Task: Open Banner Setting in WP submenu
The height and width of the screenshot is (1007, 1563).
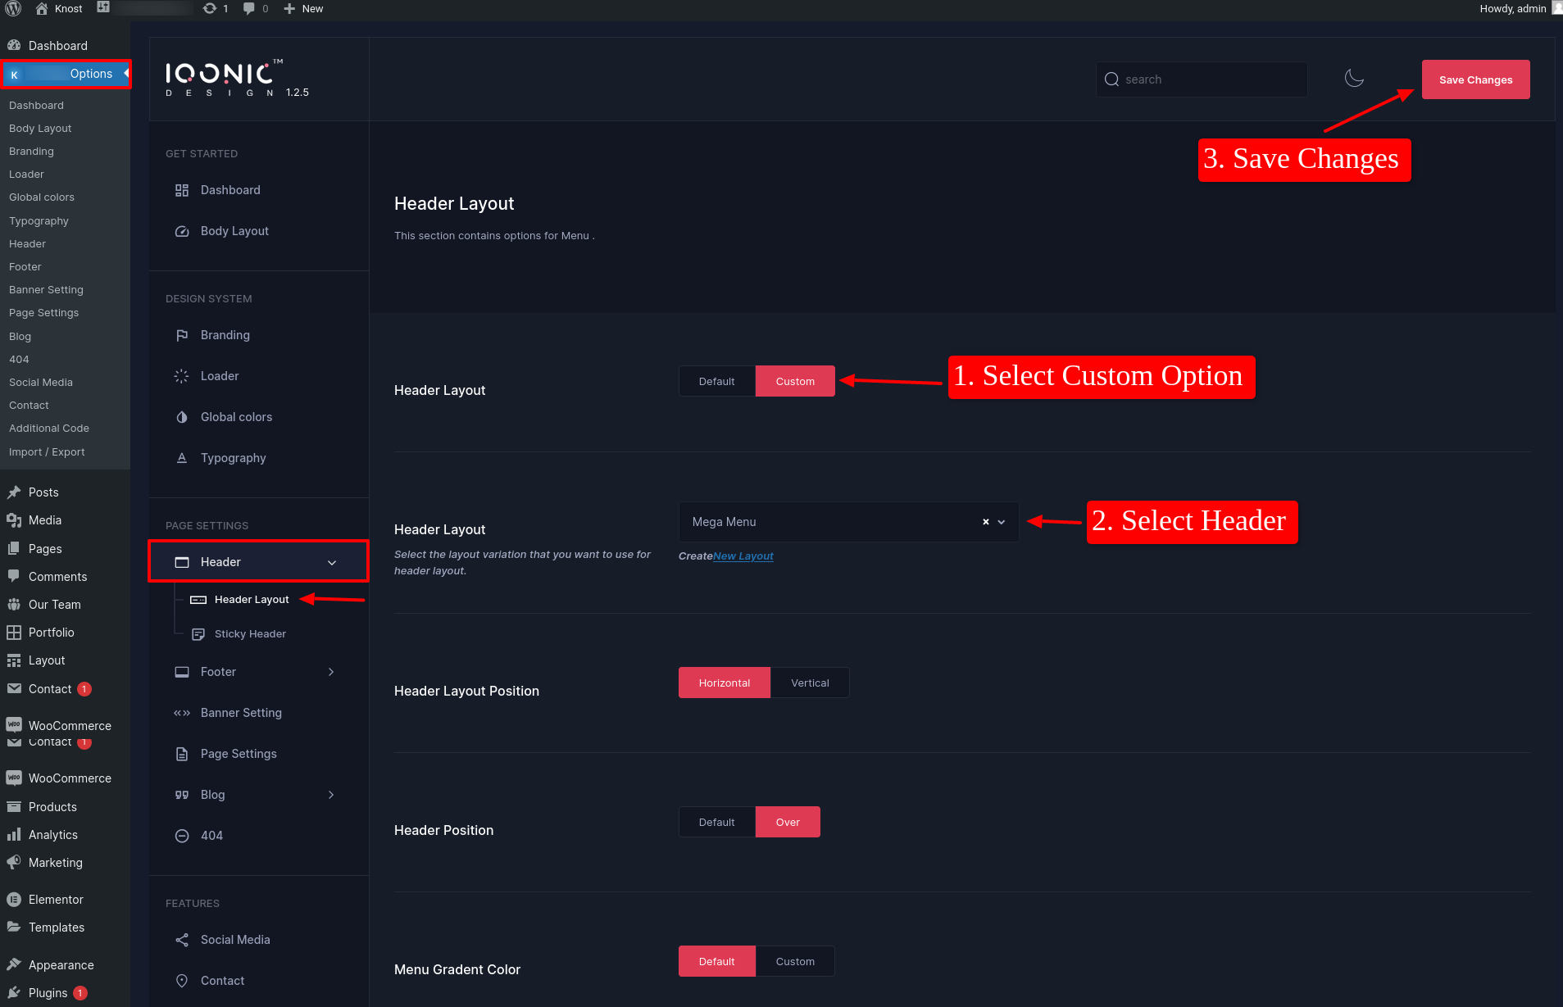Action: point(46,290)
